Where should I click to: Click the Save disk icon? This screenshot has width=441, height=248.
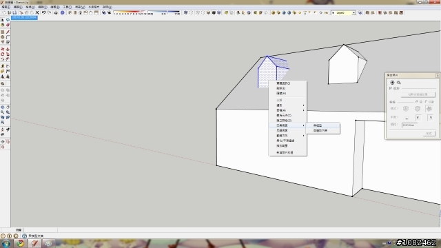pos(14,12)
